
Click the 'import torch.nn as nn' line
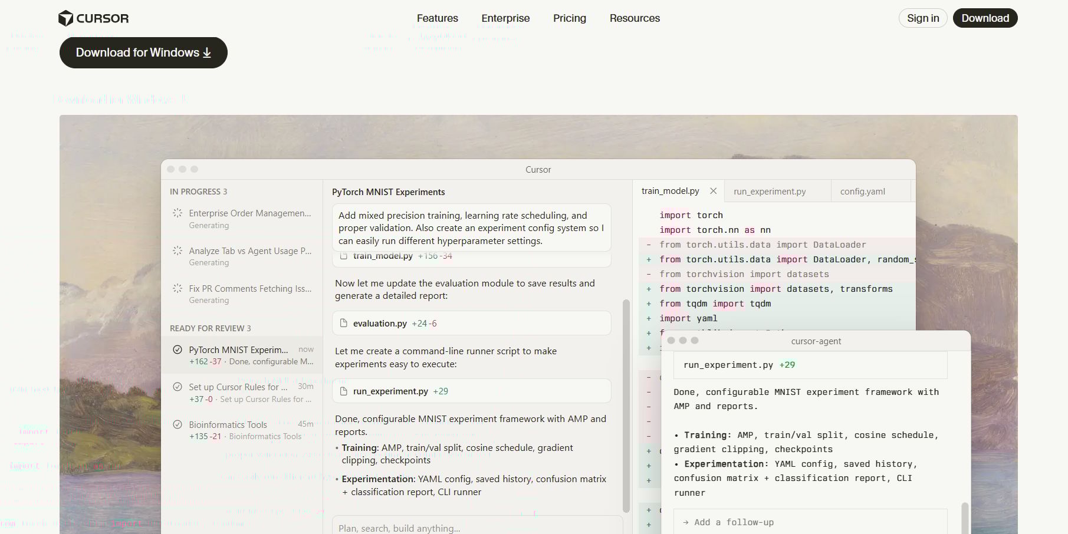point(715,230)
